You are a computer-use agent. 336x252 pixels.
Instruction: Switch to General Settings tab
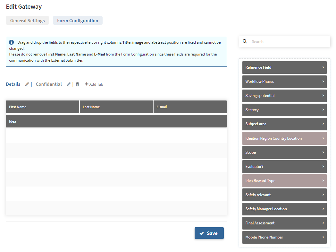tap(28, 21)
